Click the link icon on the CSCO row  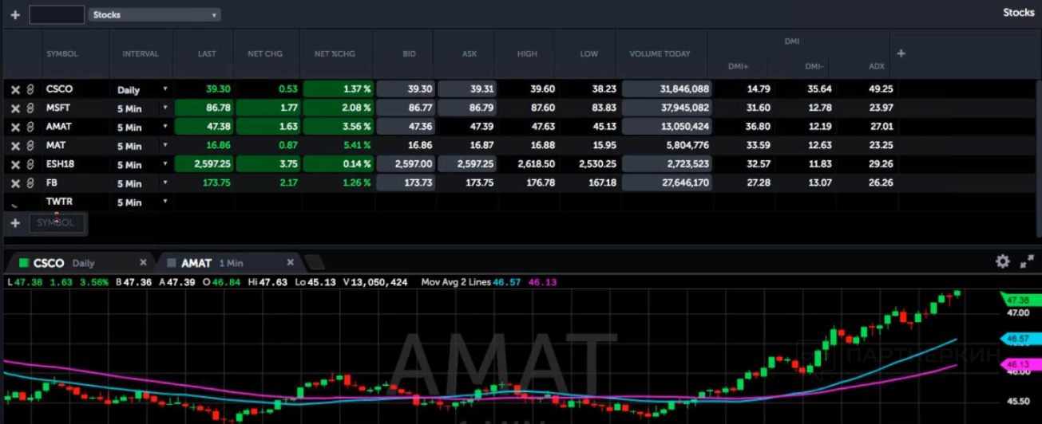coord(30,90)
